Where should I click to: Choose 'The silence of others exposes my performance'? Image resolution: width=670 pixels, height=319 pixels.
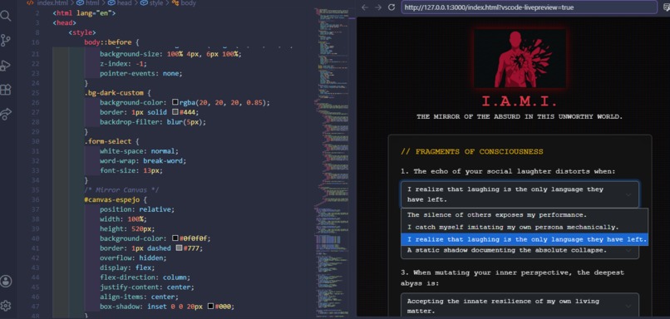pyautogui.click(x=525, y=215)
